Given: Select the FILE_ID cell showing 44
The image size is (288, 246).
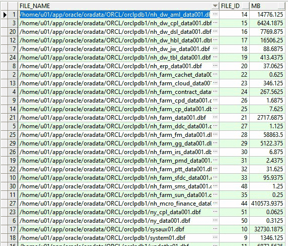Looking at the screenshot, I should coord(234,204).
